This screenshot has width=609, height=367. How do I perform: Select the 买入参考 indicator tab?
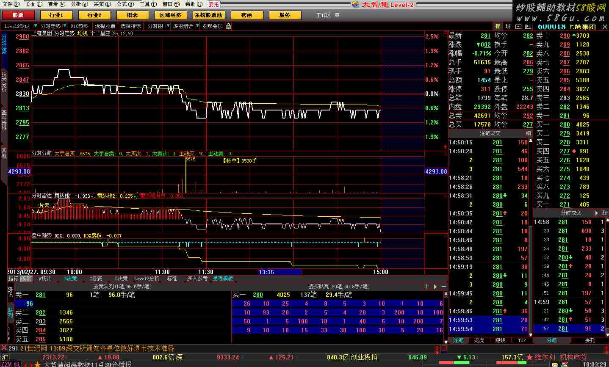click(x=197, y=279)
